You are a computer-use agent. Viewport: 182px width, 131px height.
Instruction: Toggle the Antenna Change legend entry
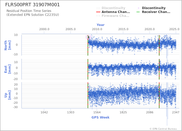[x=113, y=12]
